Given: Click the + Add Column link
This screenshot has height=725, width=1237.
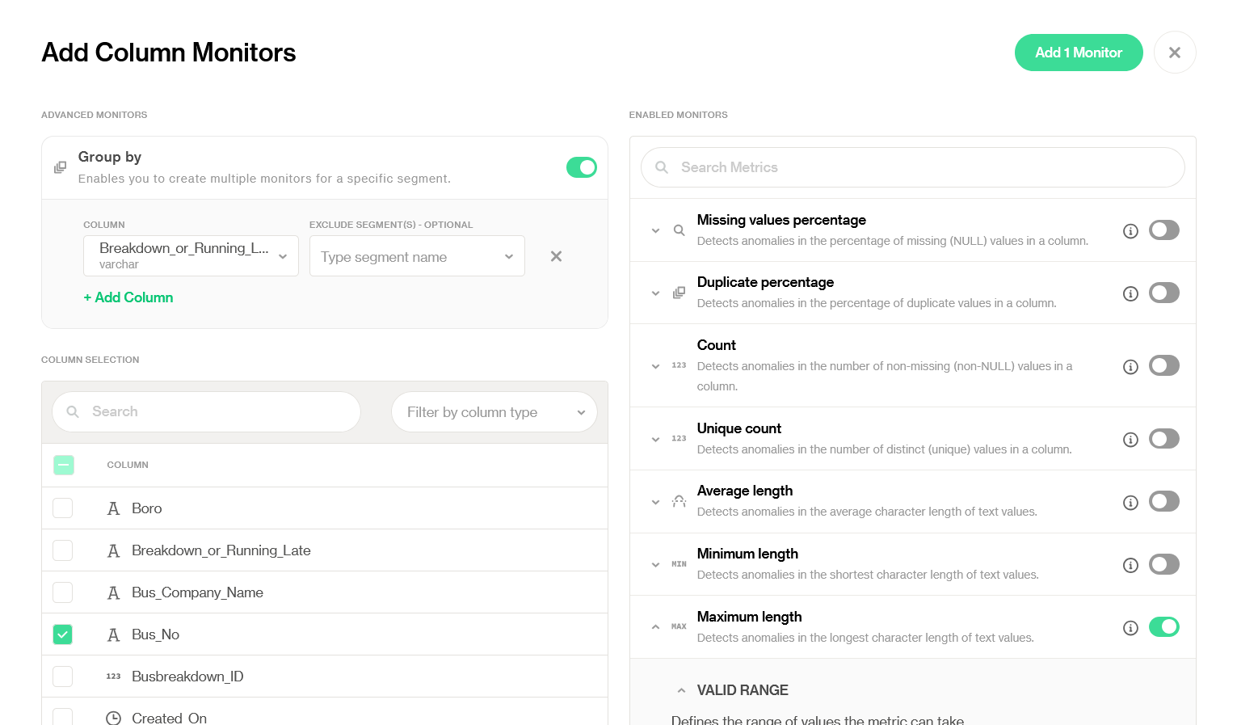Looking at the screenshot, I should tap(128, 297).
